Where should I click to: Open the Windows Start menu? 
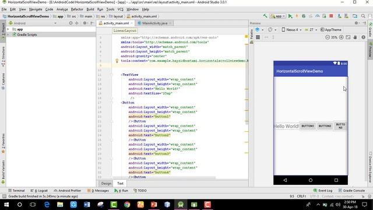click(x=6, y=205)
